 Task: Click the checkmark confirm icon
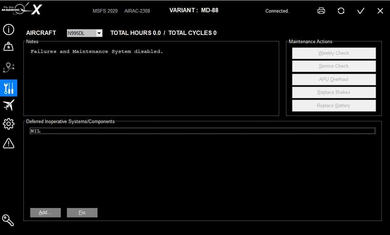(x=360, y=11)
